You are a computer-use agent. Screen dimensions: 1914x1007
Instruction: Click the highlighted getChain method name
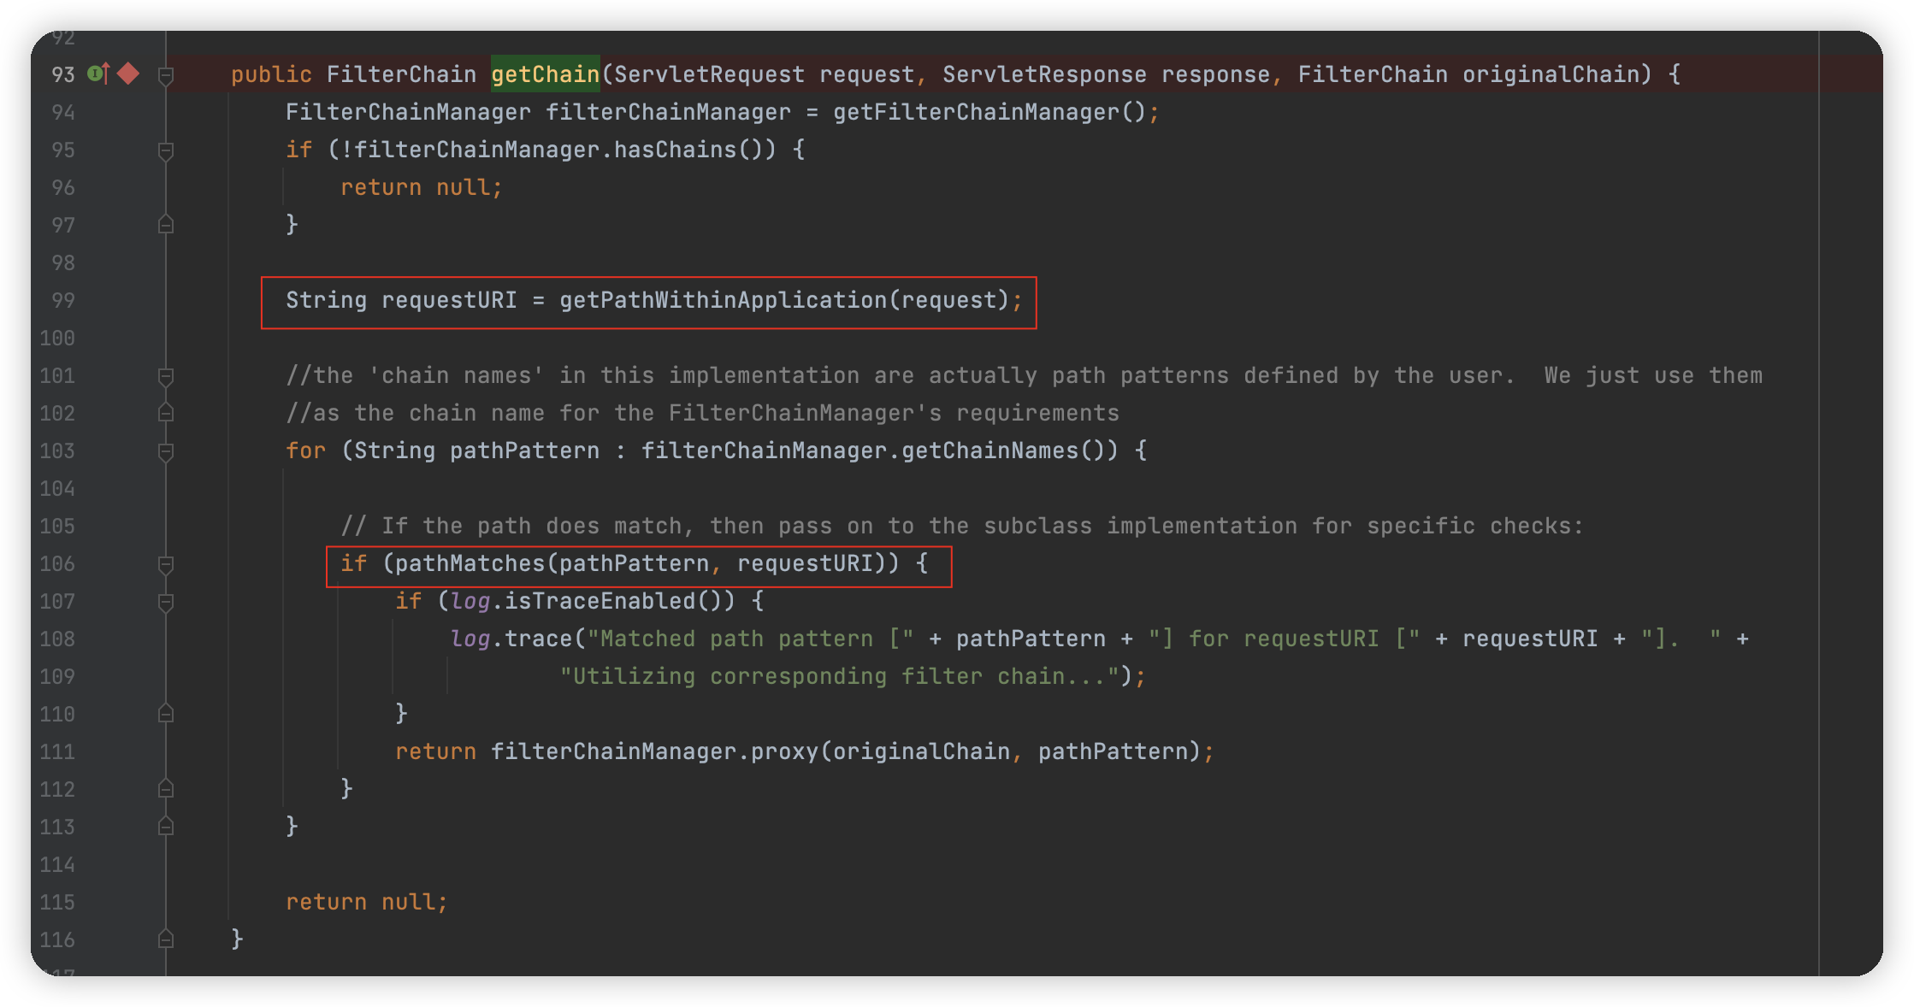(x=545, y=74)
